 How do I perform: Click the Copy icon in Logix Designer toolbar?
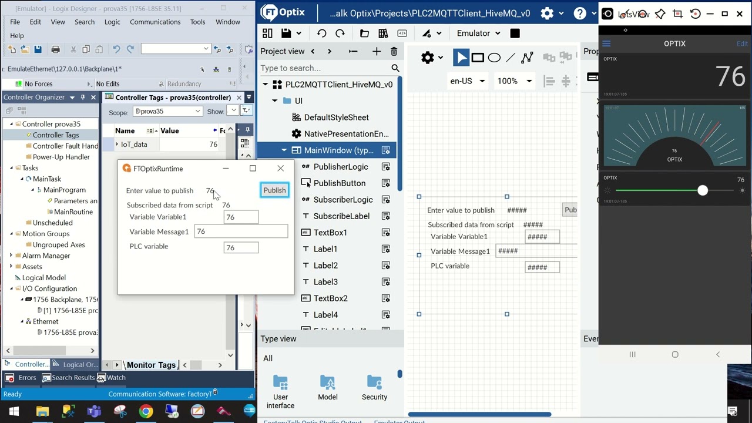click(86, 49)
